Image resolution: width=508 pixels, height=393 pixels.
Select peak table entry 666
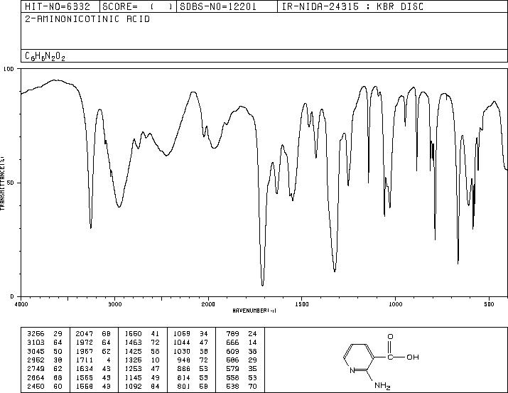(232, 343)
